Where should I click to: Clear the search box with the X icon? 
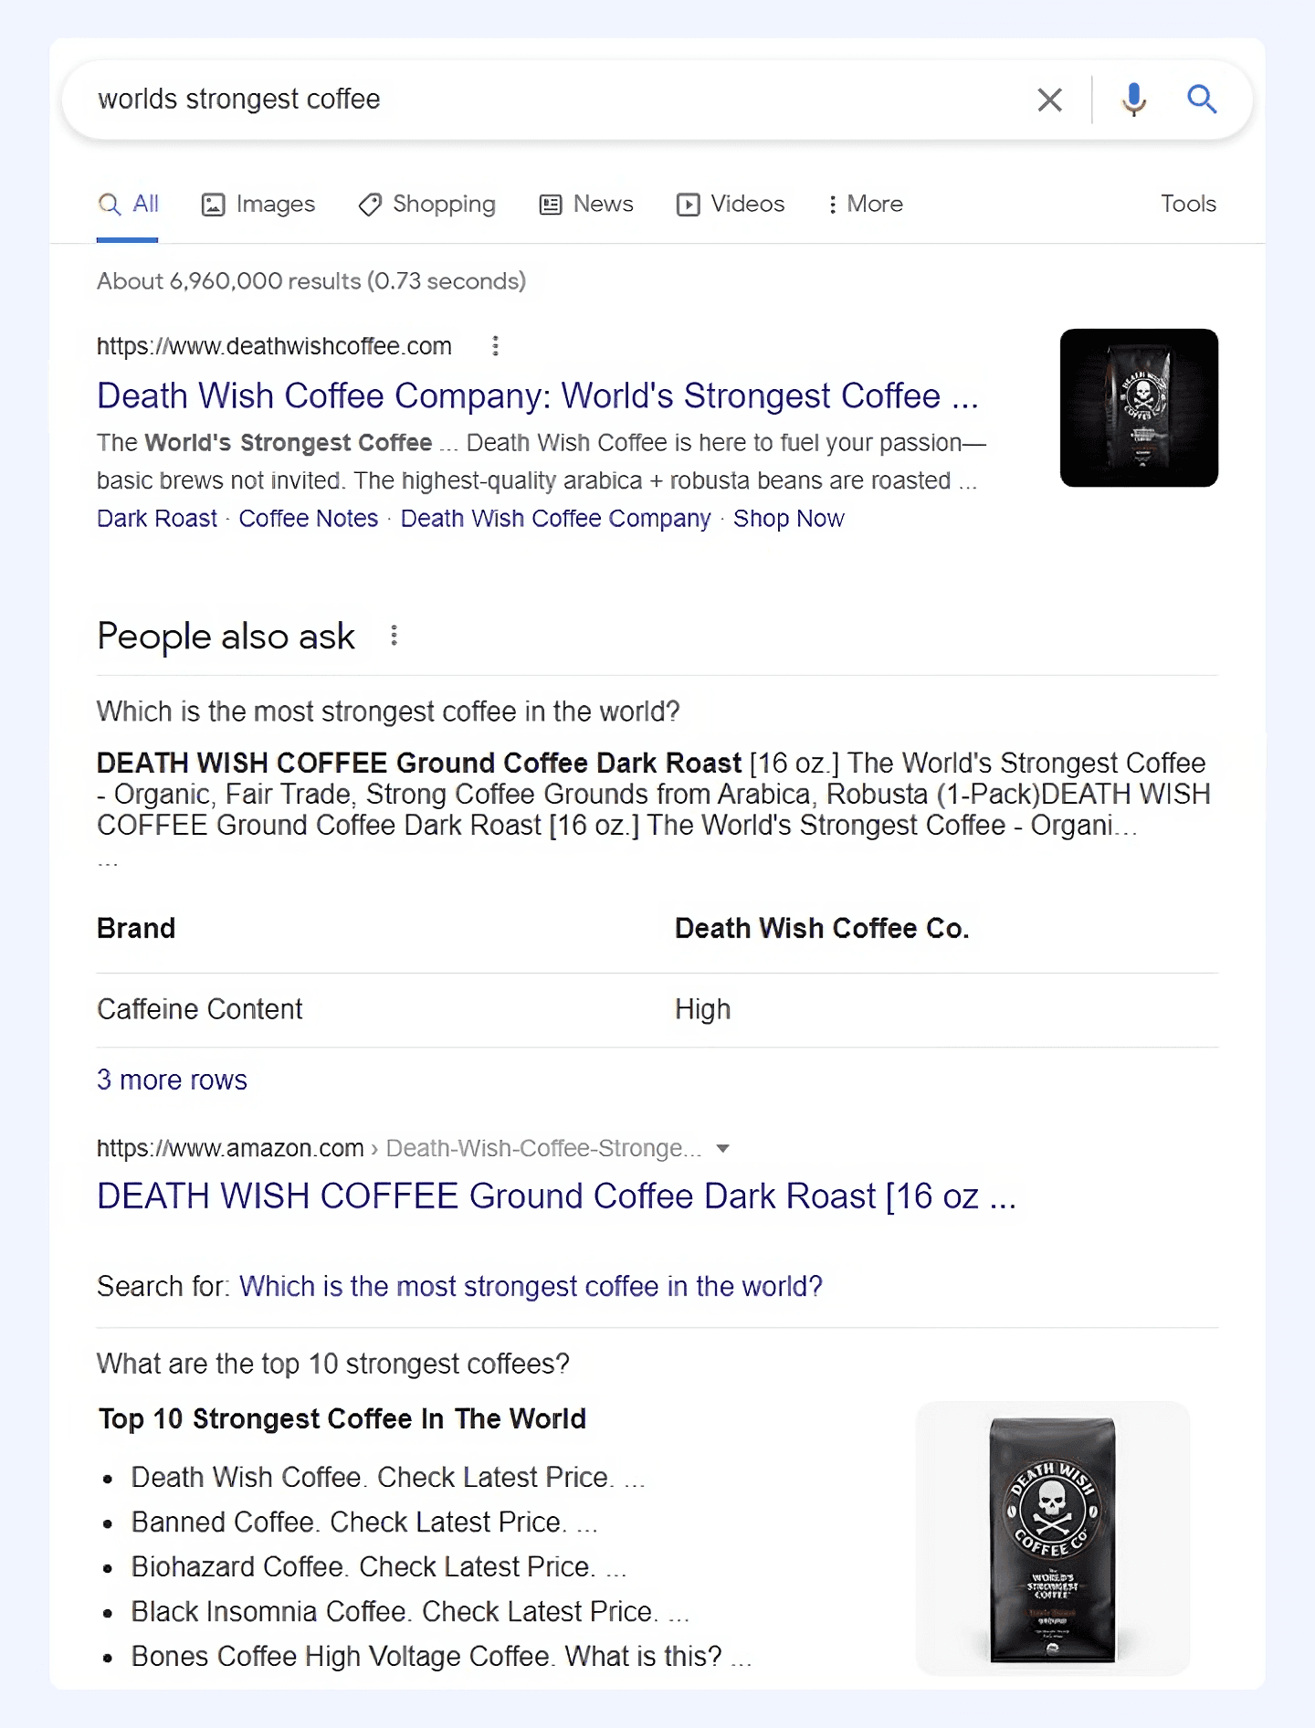click(1050, 100)
